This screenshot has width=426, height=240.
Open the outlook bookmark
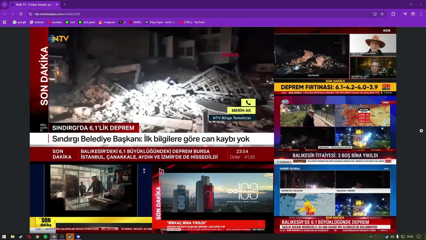click(37, 22)
